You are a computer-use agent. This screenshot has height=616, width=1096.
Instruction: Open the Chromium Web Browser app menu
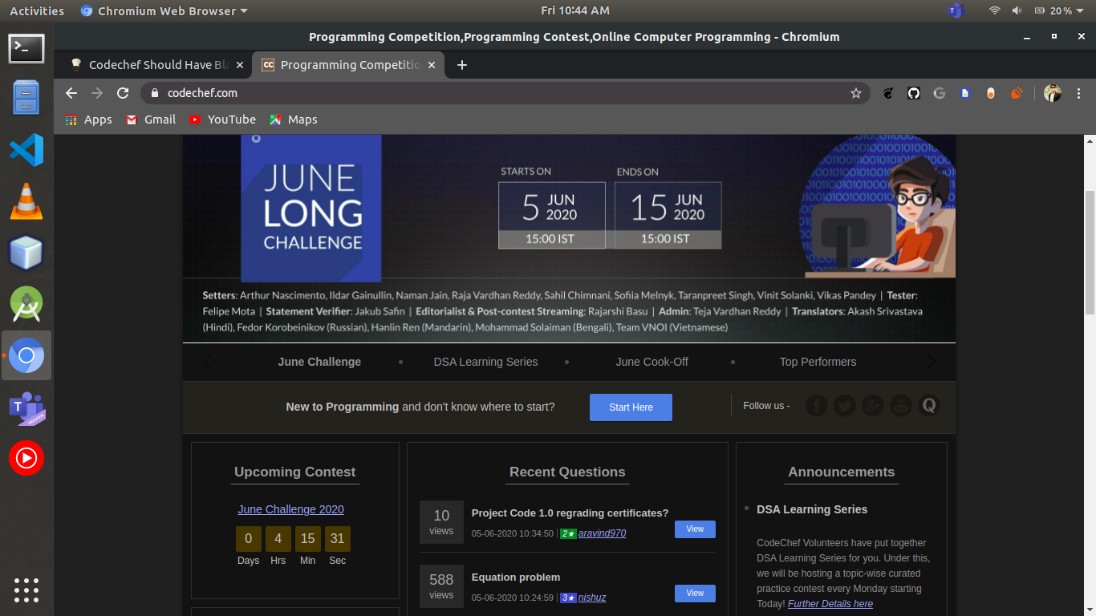tap(164, 11)
